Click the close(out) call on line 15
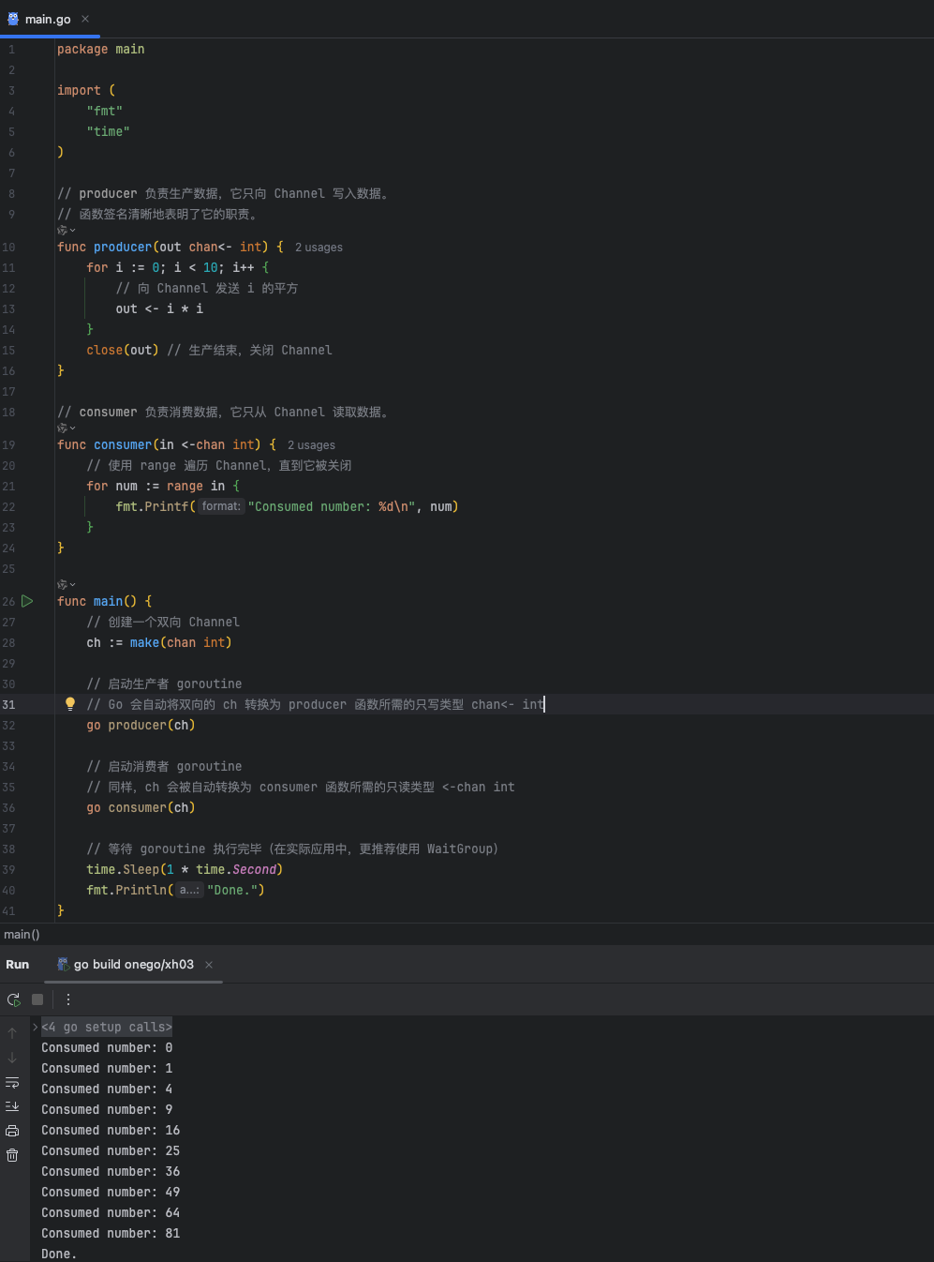Screen dimensions: 934x1262 123,350
